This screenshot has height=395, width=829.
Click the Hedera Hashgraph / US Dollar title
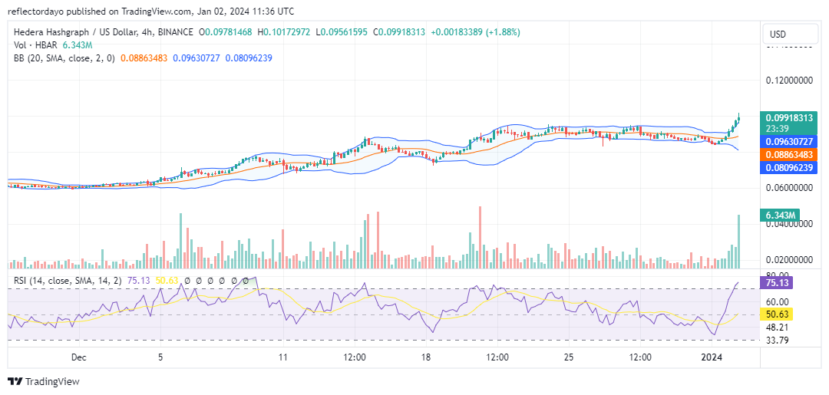click(x=77, y=32)
